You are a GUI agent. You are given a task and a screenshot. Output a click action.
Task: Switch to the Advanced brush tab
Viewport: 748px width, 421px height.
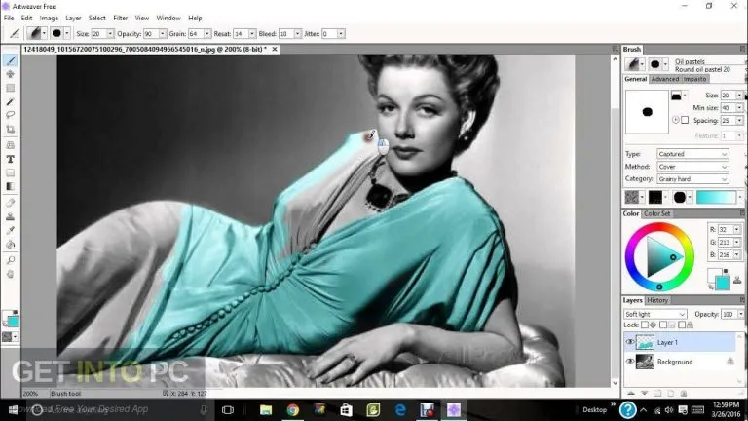664,79
